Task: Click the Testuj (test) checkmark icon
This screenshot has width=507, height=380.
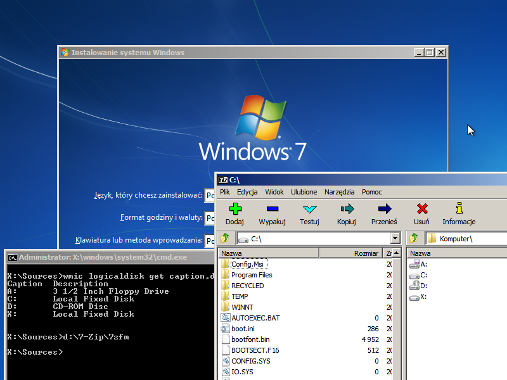Action: click(x=309, y=209)
